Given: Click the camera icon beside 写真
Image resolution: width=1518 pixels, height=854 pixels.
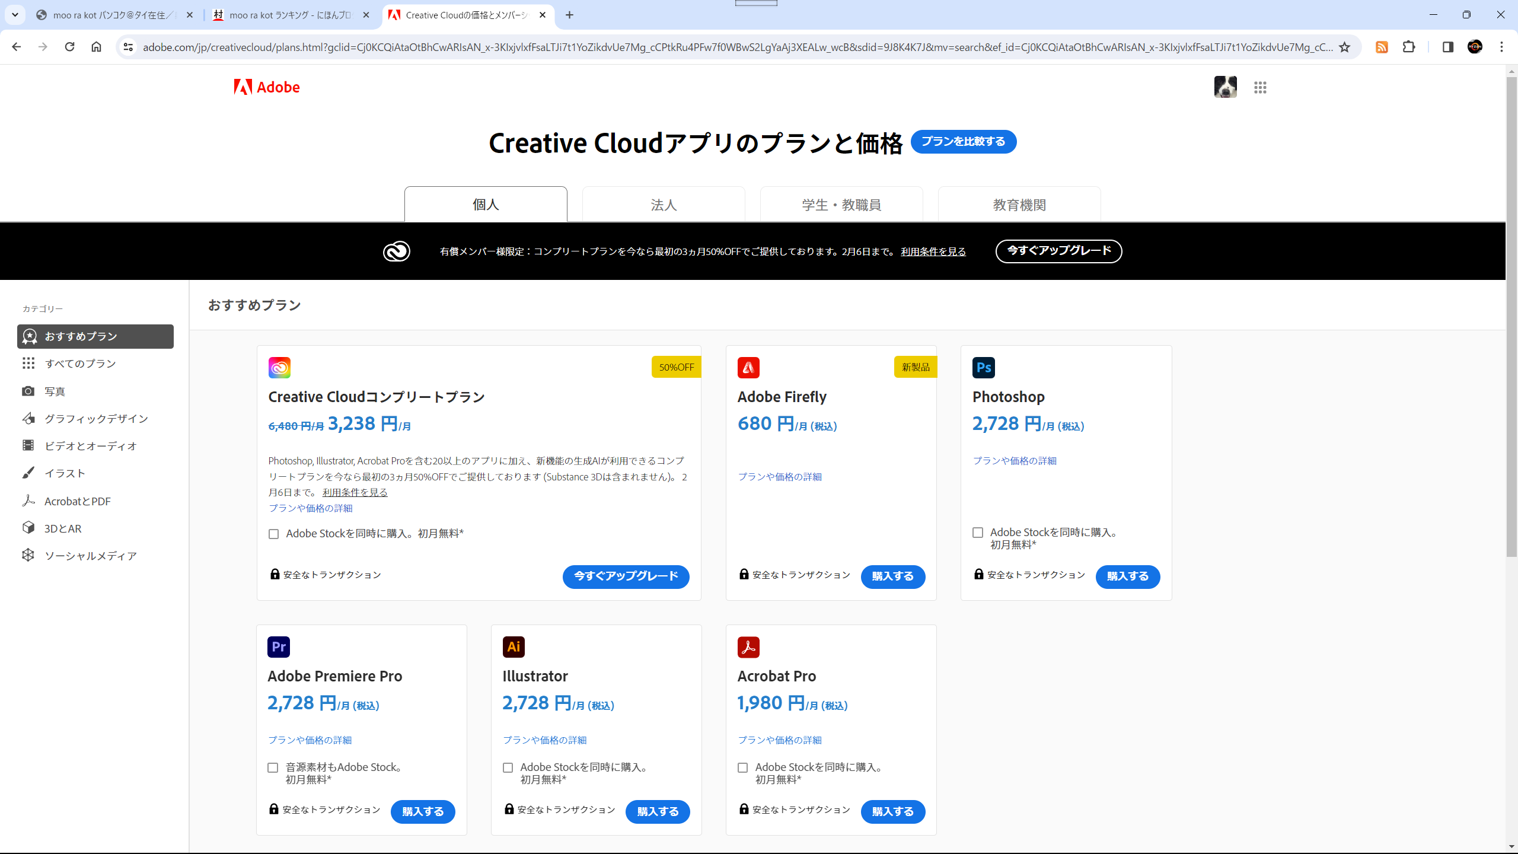Looking at the screenshot, I should click(x=28, y=391).
